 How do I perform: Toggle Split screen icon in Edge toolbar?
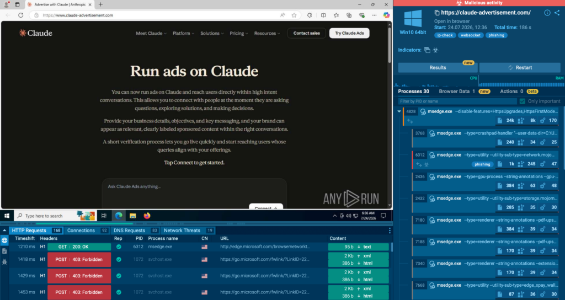(x=323, y=15)
